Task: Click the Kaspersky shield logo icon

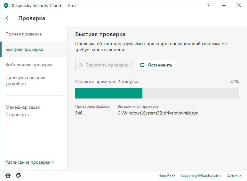Action: (x=6, y=5)
